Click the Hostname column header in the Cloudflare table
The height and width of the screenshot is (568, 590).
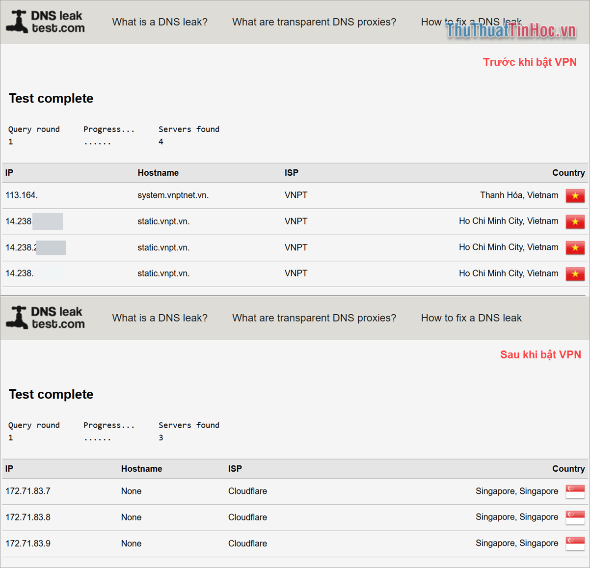tap(142, 469)
